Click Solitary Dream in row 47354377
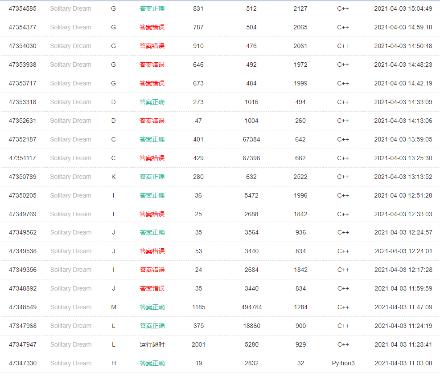440x380 pixels. pos(70,27)
